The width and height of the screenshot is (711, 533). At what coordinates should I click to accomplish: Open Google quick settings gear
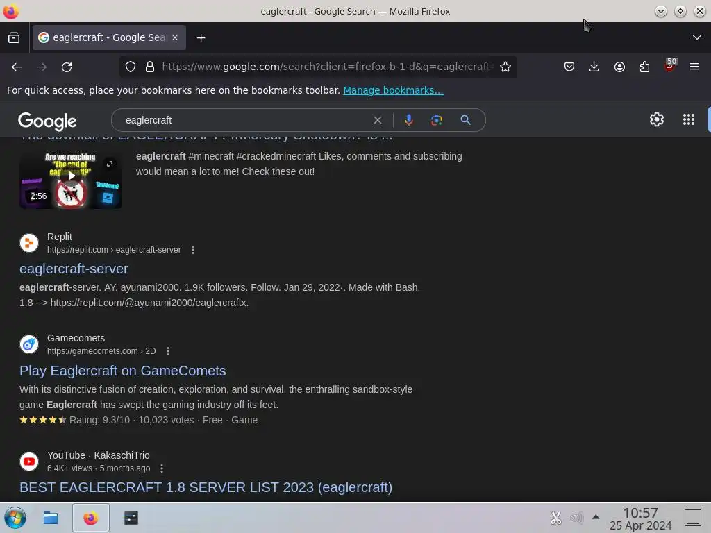657,119
